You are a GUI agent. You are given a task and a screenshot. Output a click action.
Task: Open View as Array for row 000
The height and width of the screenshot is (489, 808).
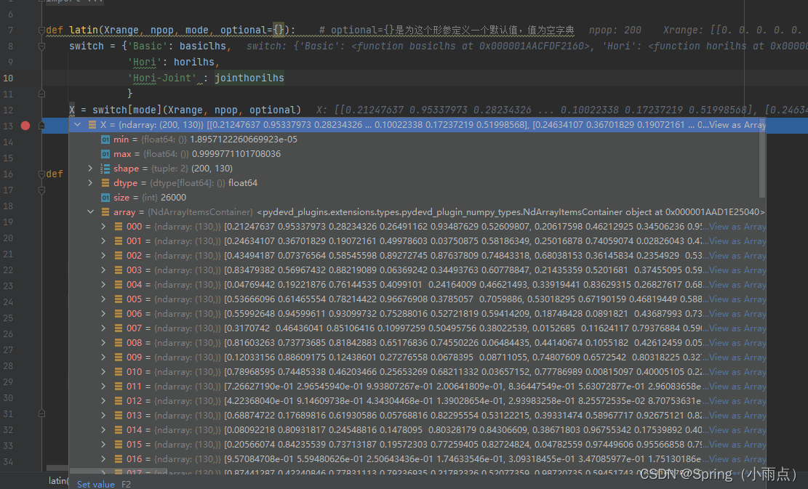(x=737, y=227)
